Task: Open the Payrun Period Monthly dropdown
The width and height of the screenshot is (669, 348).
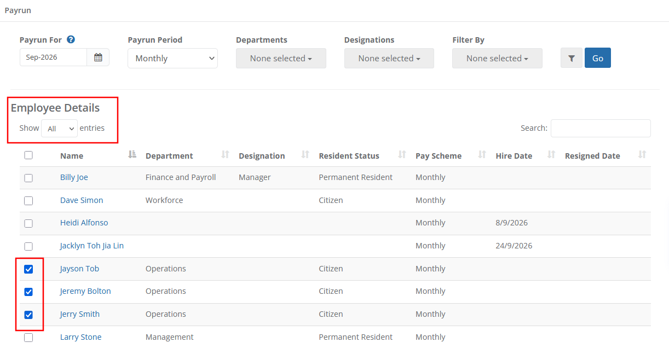Action: click(x=172, y=59)
